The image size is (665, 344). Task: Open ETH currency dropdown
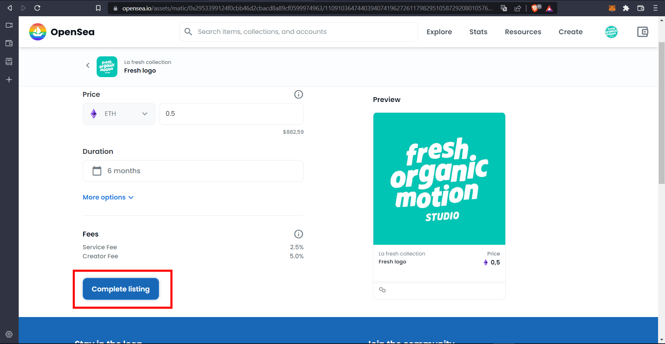point(119,114)
